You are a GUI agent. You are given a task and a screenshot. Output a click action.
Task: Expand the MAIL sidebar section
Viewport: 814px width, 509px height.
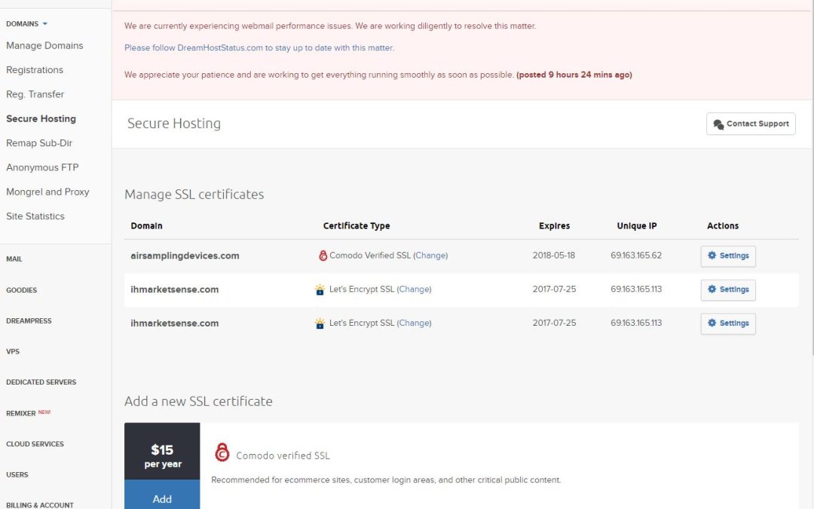tap(14, 259)
